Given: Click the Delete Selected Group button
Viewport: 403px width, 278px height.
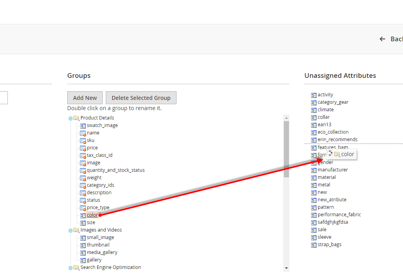Looking at the screenshot, I should [141, 98].
